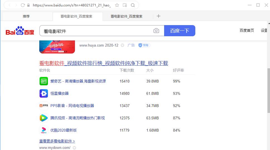The image size is (270, 150).
Task: Expand dropdown beside www.huya.com 2020-12
Action: click(x=122, y=45)
